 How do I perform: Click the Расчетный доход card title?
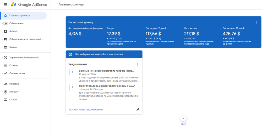coord(80,22)
